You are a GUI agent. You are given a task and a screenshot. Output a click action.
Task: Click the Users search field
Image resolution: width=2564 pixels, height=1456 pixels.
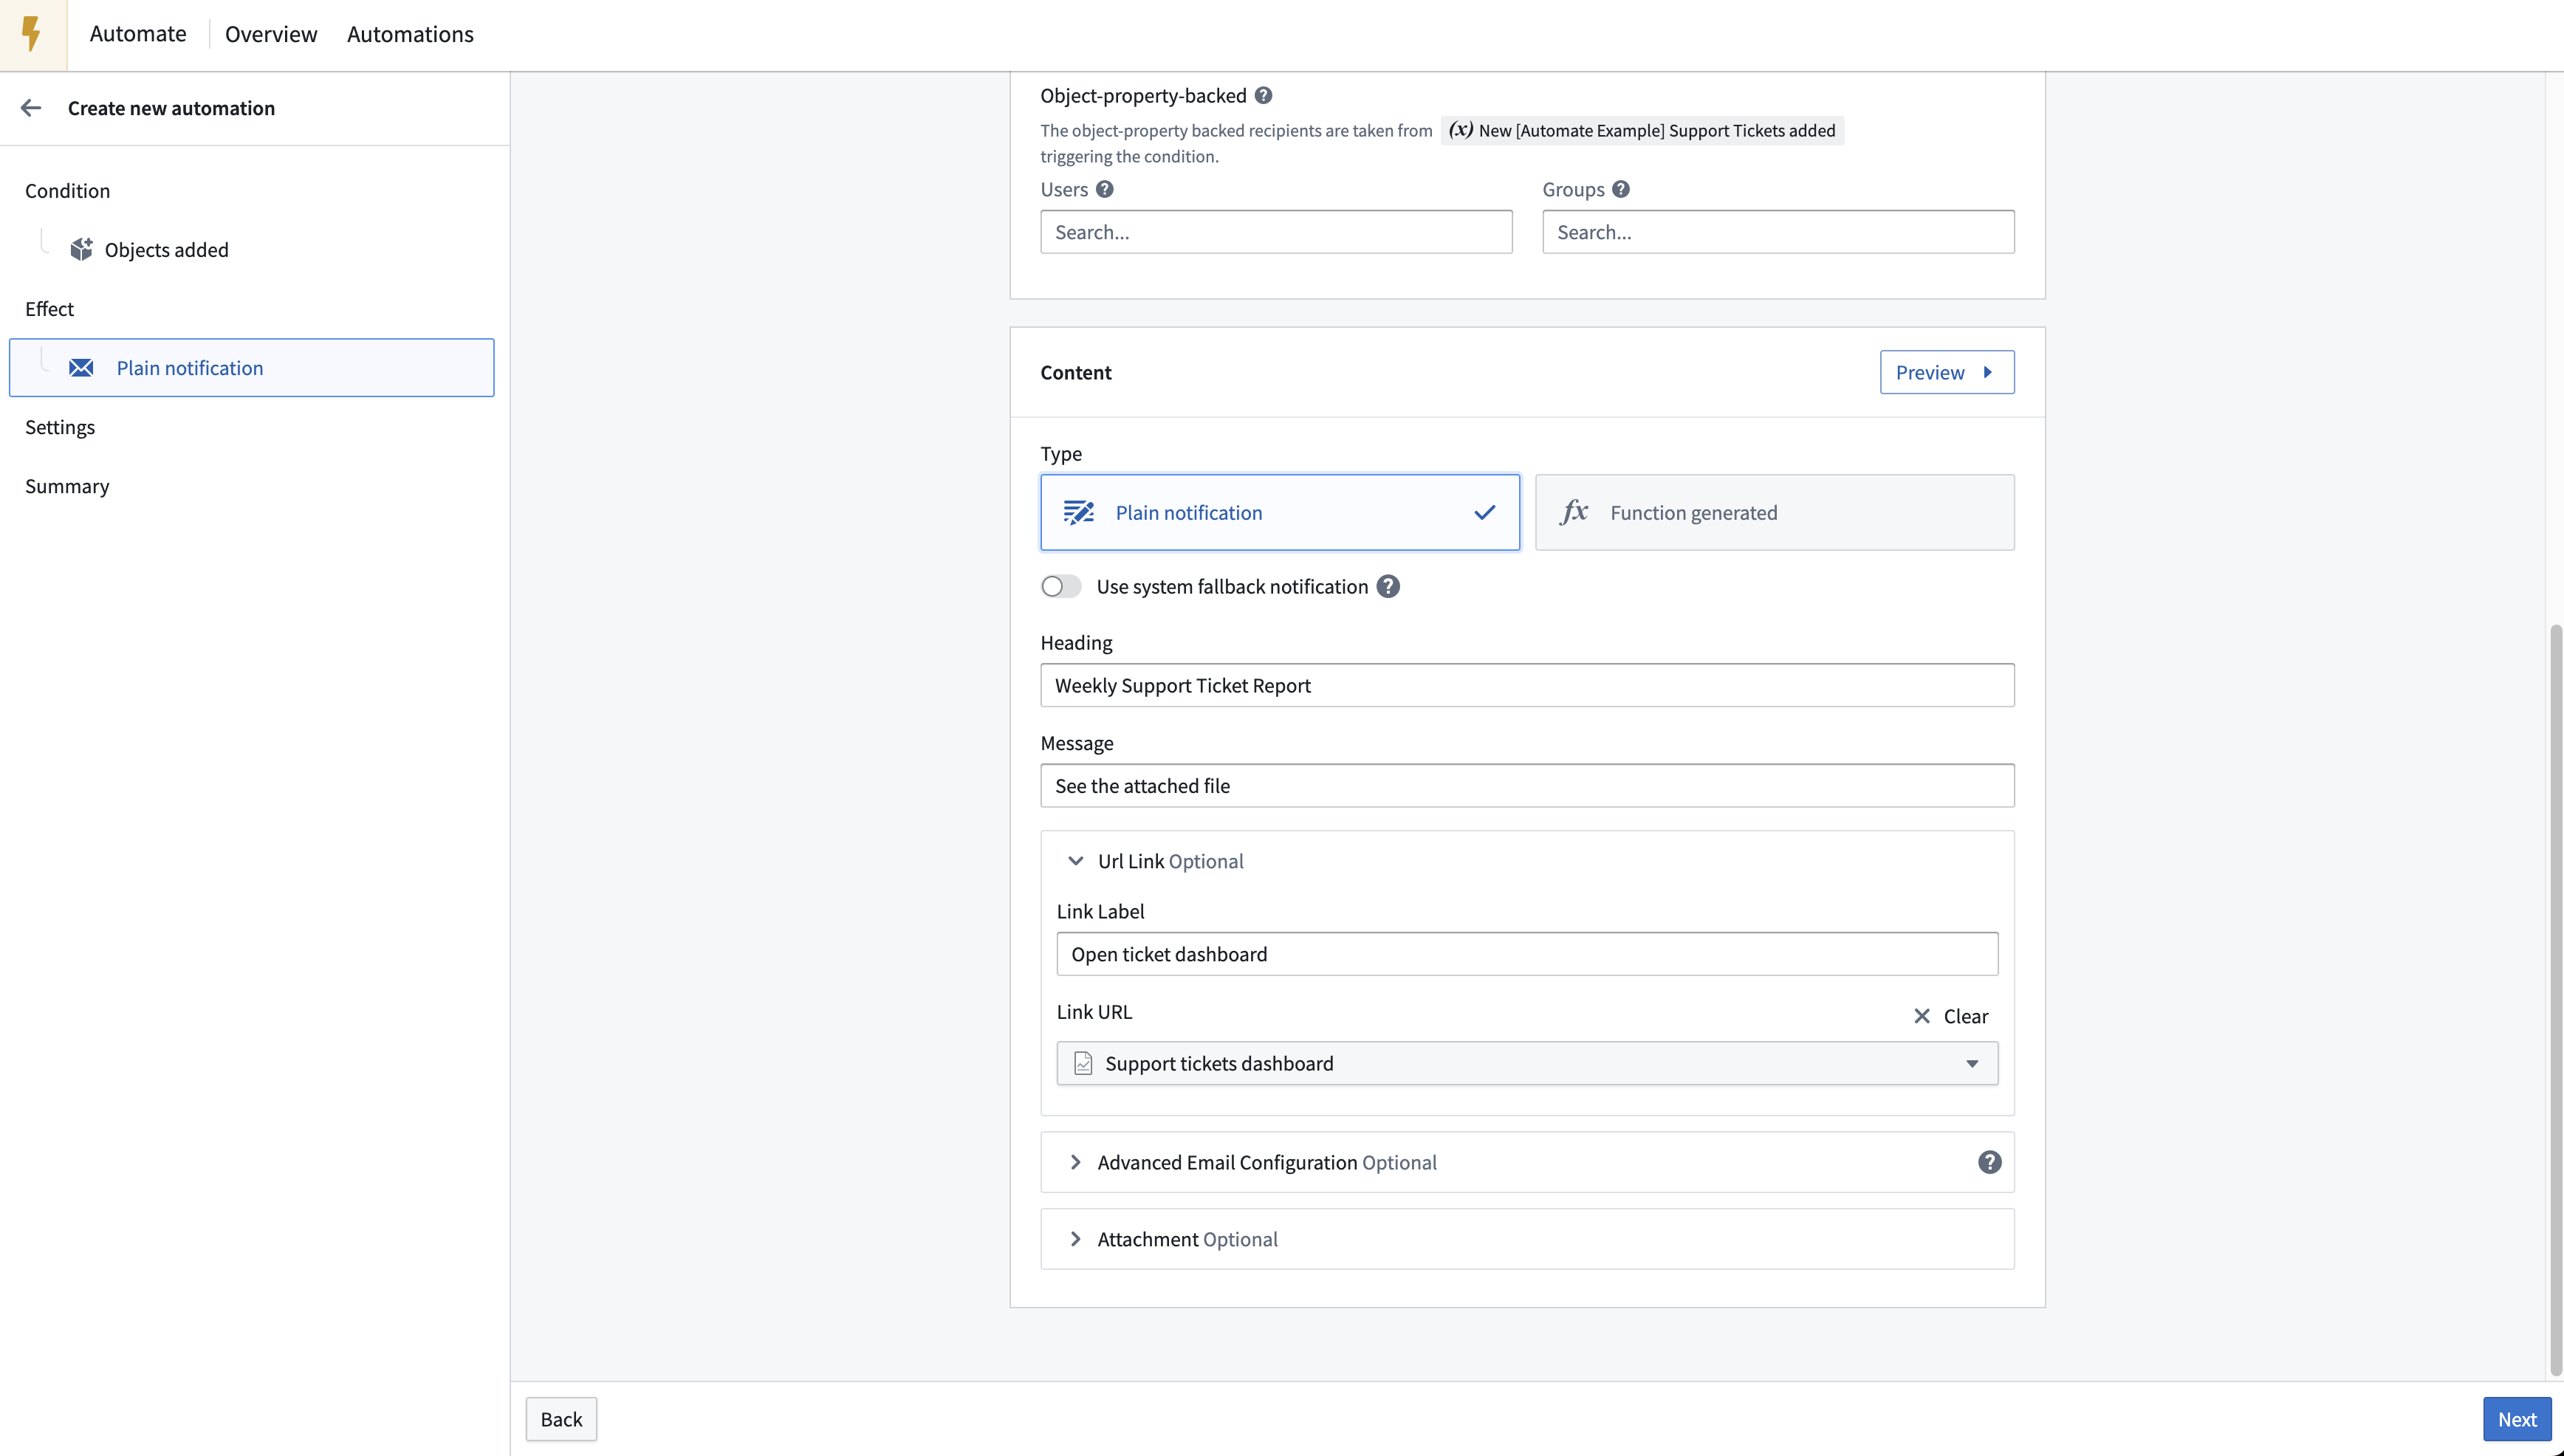pyautogui.click(x=1276, y=232)
